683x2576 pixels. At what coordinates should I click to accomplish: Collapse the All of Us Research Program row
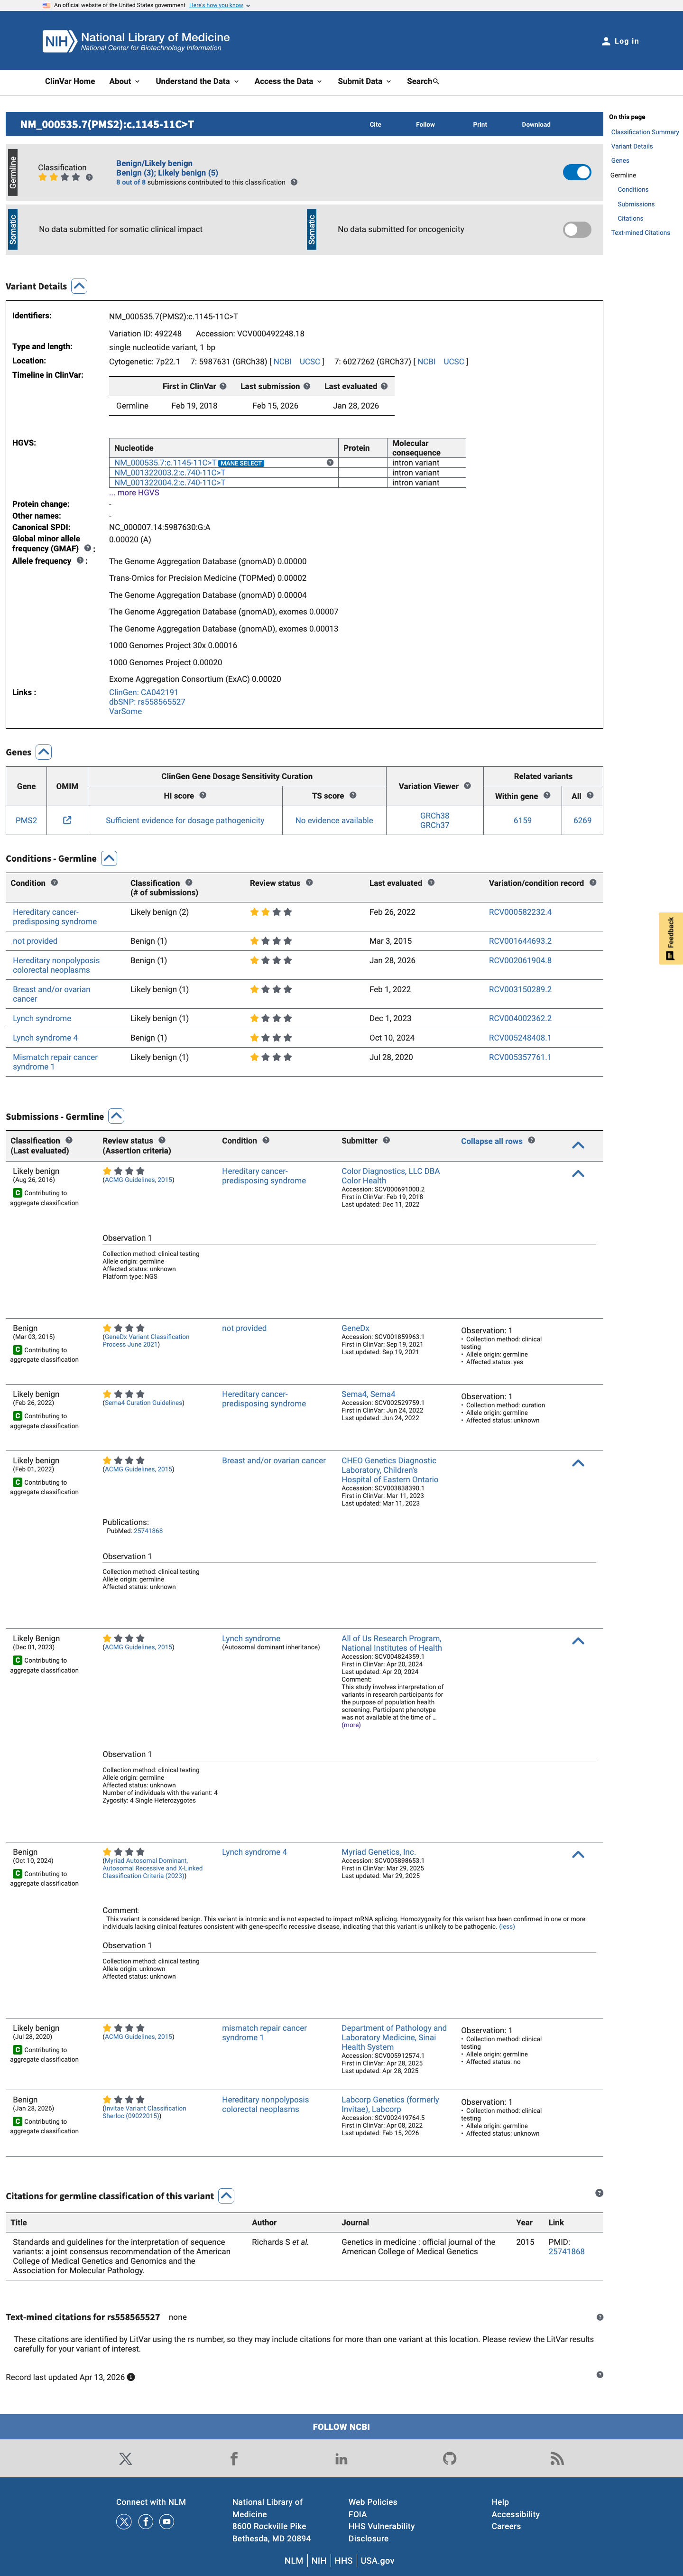(578, 1641)
